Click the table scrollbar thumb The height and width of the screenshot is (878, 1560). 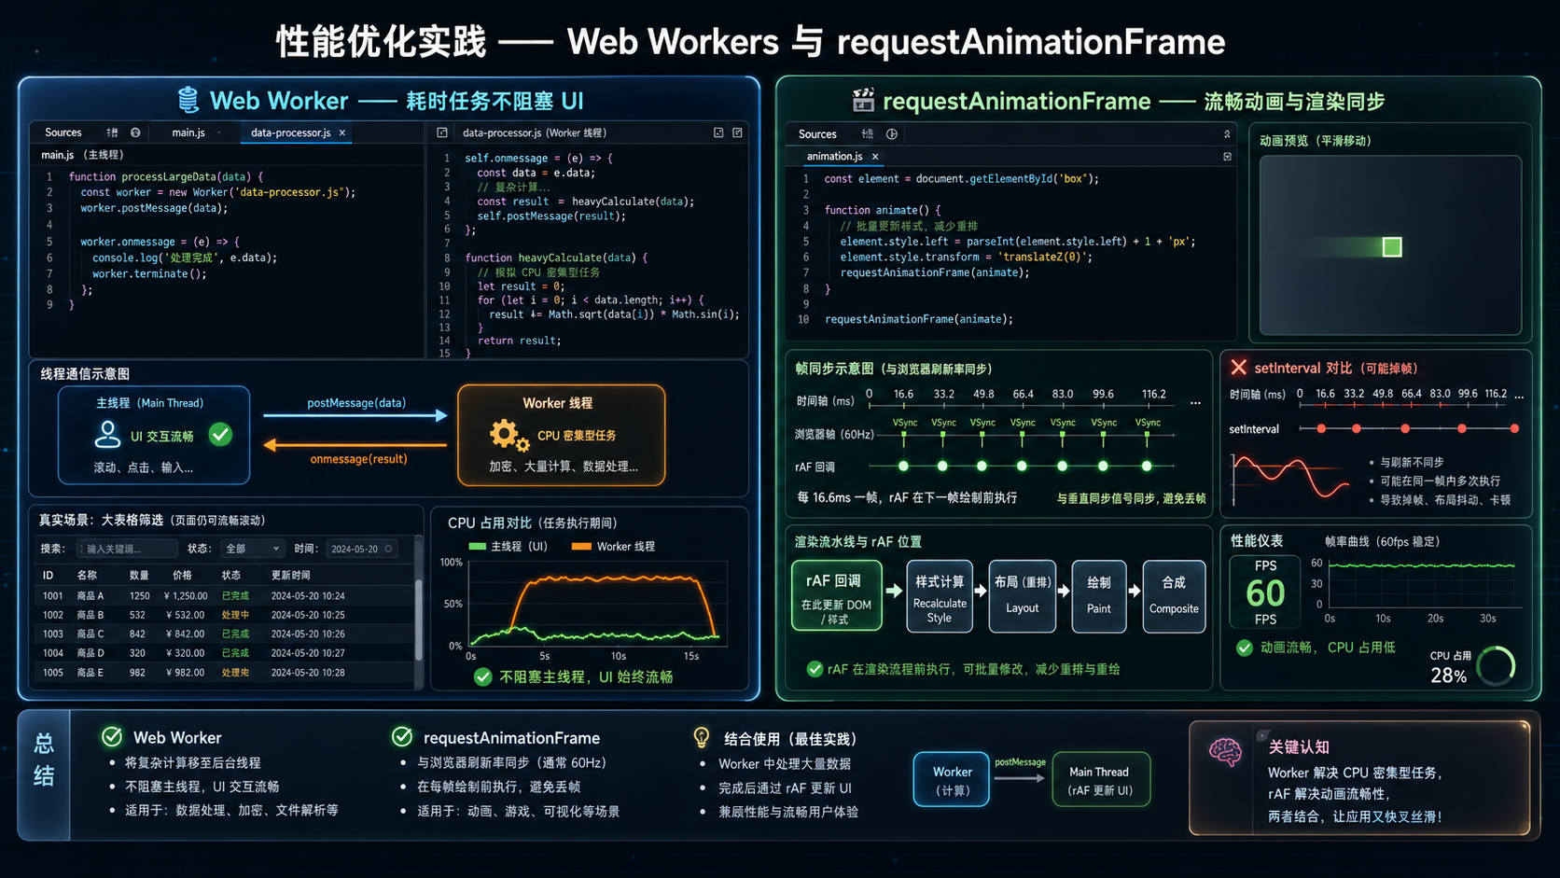pyautogui.click(x=419, y=620)
